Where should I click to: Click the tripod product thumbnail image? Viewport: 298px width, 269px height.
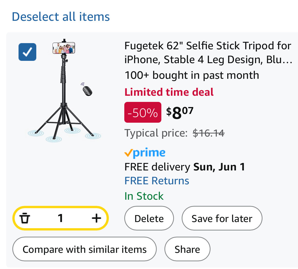click(64, 90)
